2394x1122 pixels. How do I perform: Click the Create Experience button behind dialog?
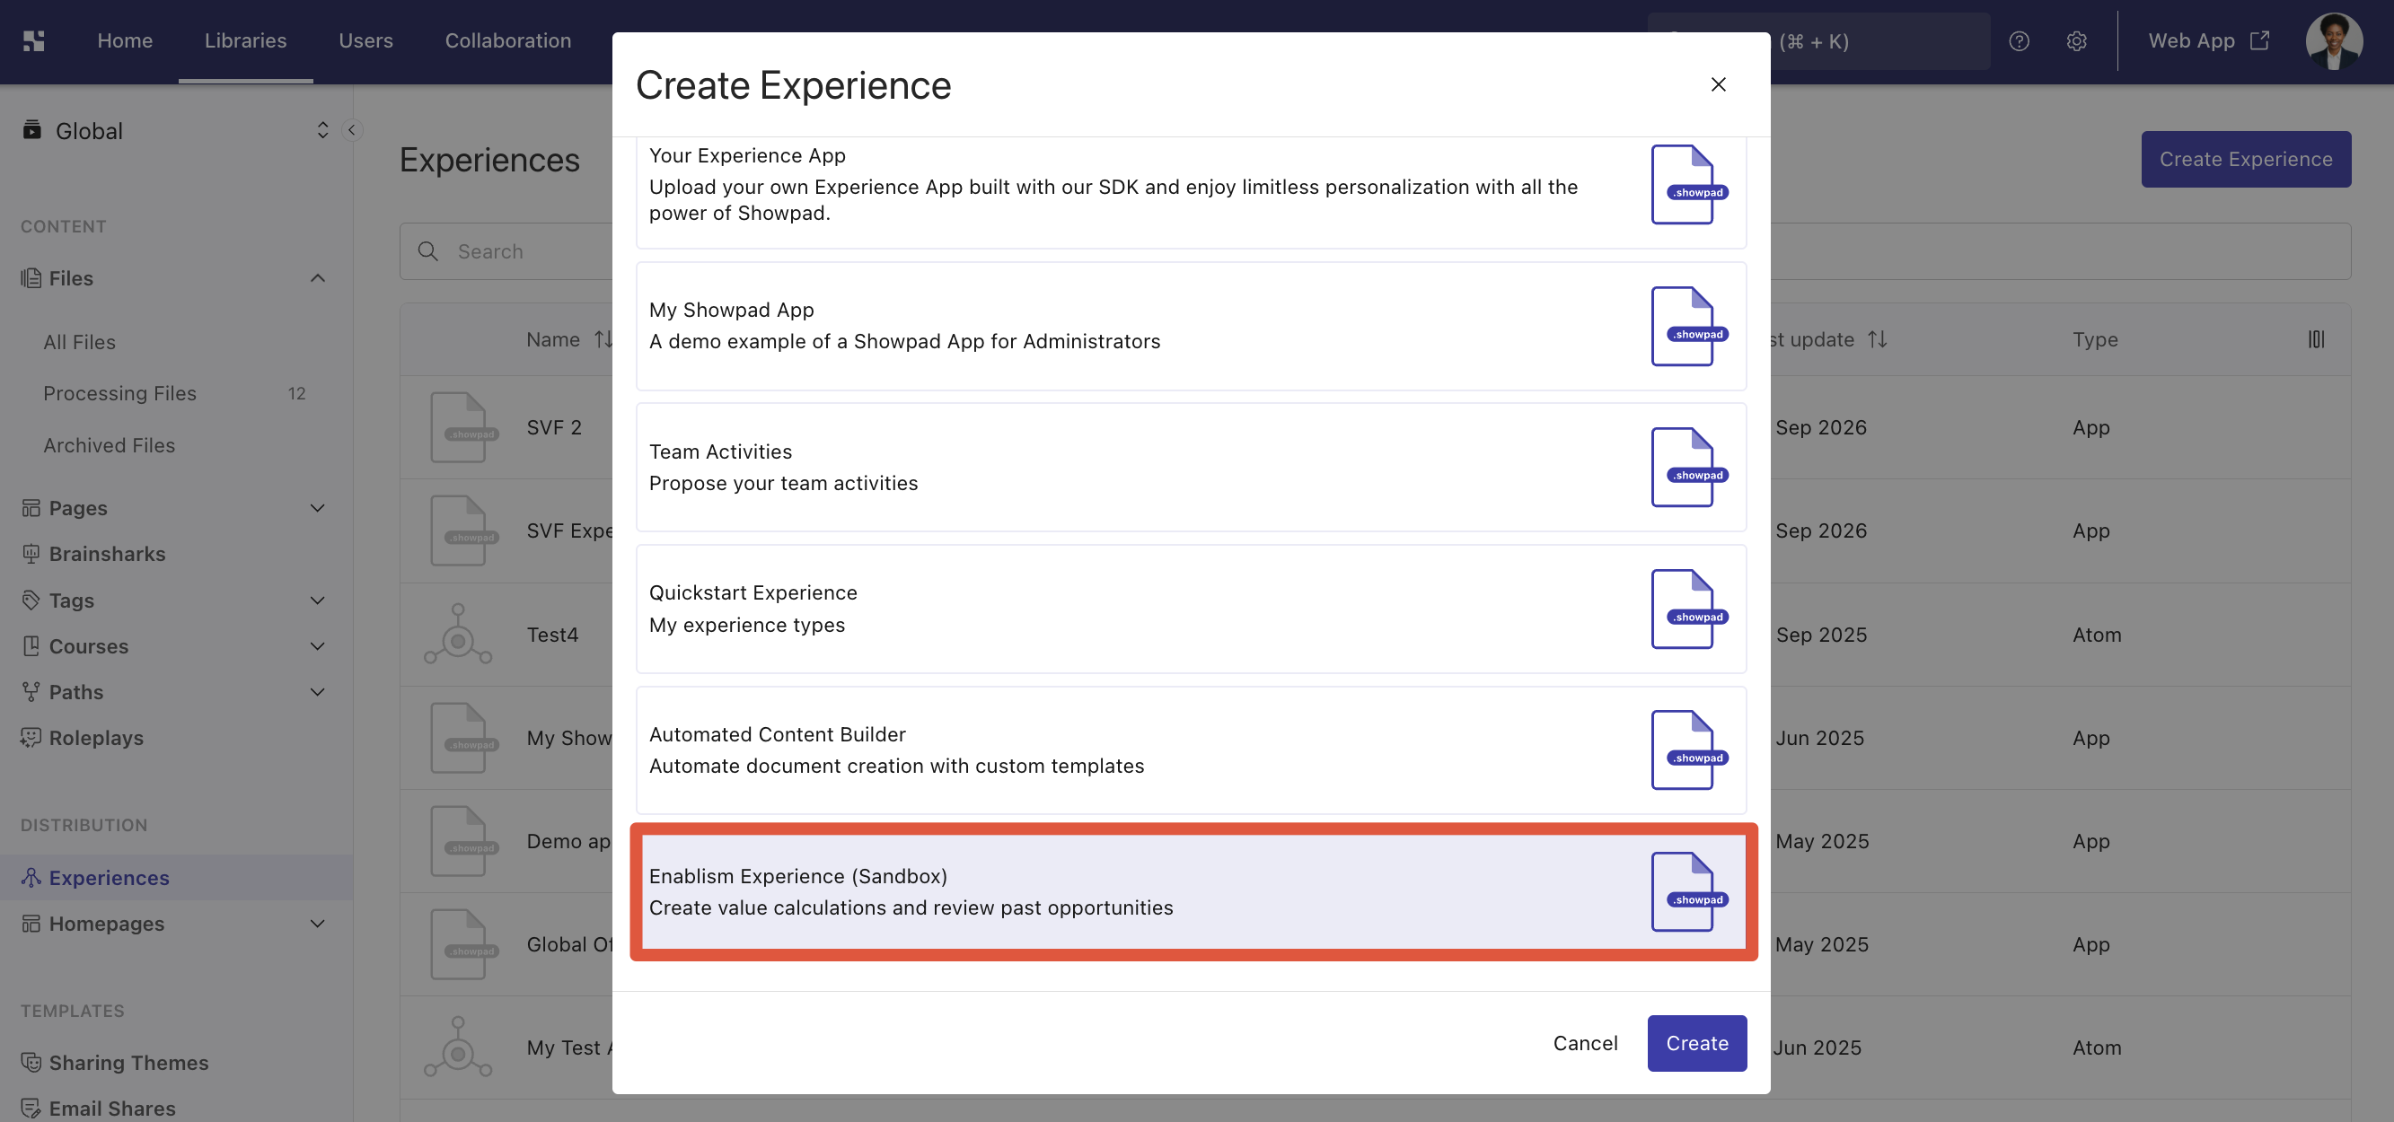(x=2245, y=159)
